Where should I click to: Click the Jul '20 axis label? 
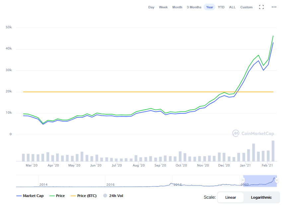[117, 165]
